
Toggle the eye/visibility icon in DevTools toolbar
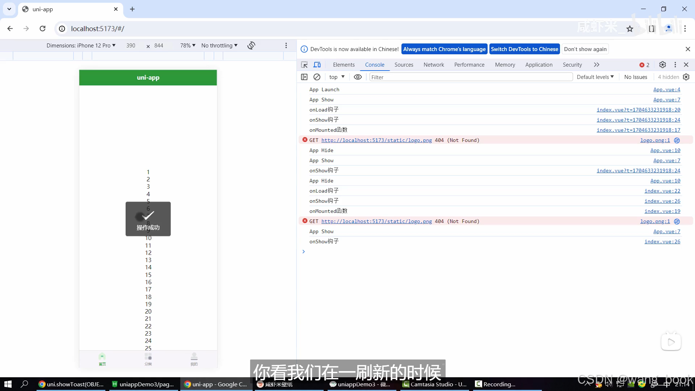tap(358, 77)
